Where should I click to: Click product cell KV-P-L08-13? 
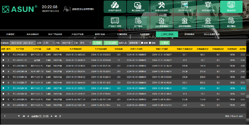click(x=37, y=55)
